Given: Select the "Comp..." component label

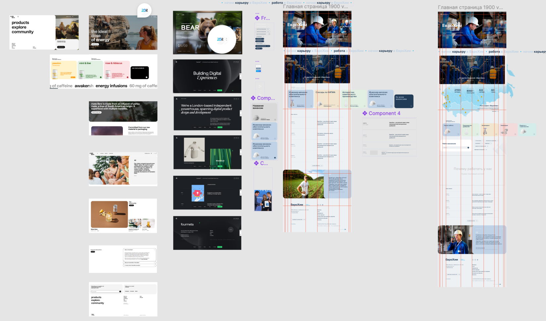Looking at the screenshot, I should 266,98.
